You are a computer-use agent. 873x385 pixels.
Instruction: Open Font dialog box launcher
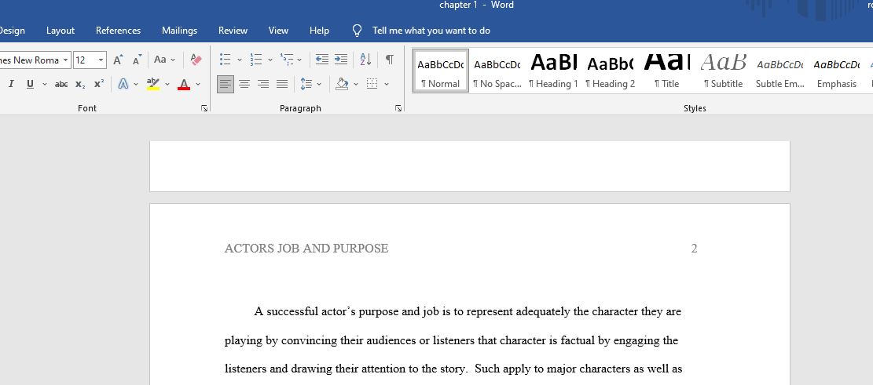pyautogui.click(x=204, y=108)
